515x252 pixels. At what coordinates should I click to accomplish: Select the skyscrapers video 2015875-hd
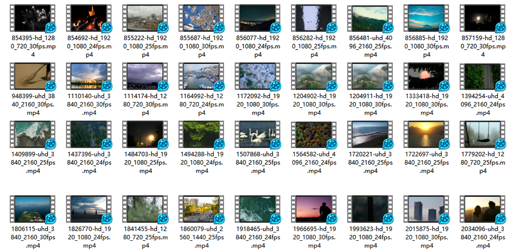click(x=427, y=208)
